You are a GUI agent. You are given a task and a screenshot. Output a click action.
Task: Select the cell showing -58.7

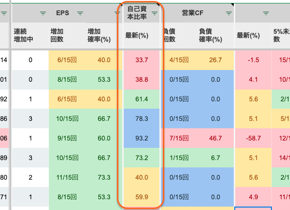[x=253, y=138]
